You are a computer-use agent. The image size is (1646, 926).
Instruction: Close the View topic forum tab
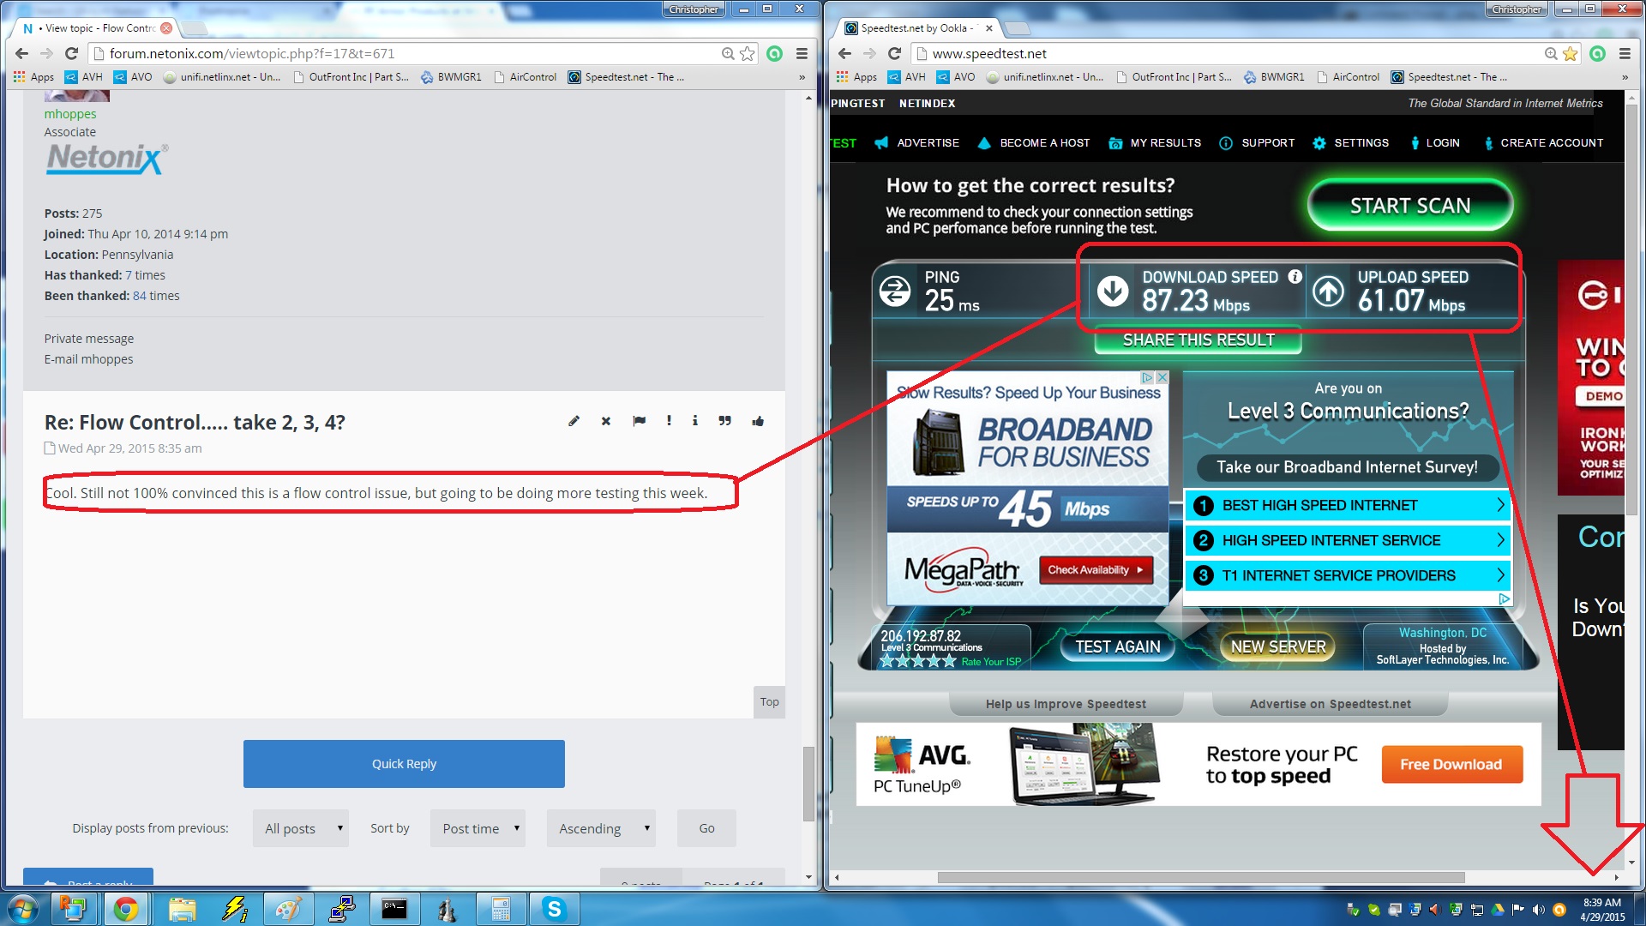[x=166, y=28]
